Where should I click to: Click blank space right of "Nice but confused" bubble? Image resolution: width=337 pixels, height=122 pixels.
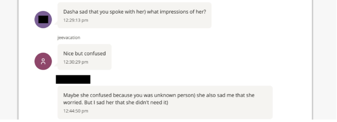[191, 57]
